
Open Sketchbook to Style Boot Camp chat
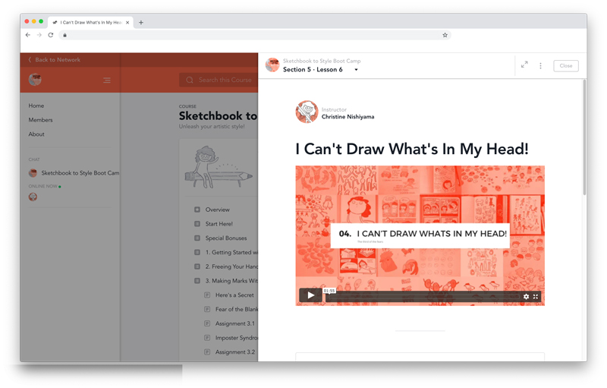point(74,173)
